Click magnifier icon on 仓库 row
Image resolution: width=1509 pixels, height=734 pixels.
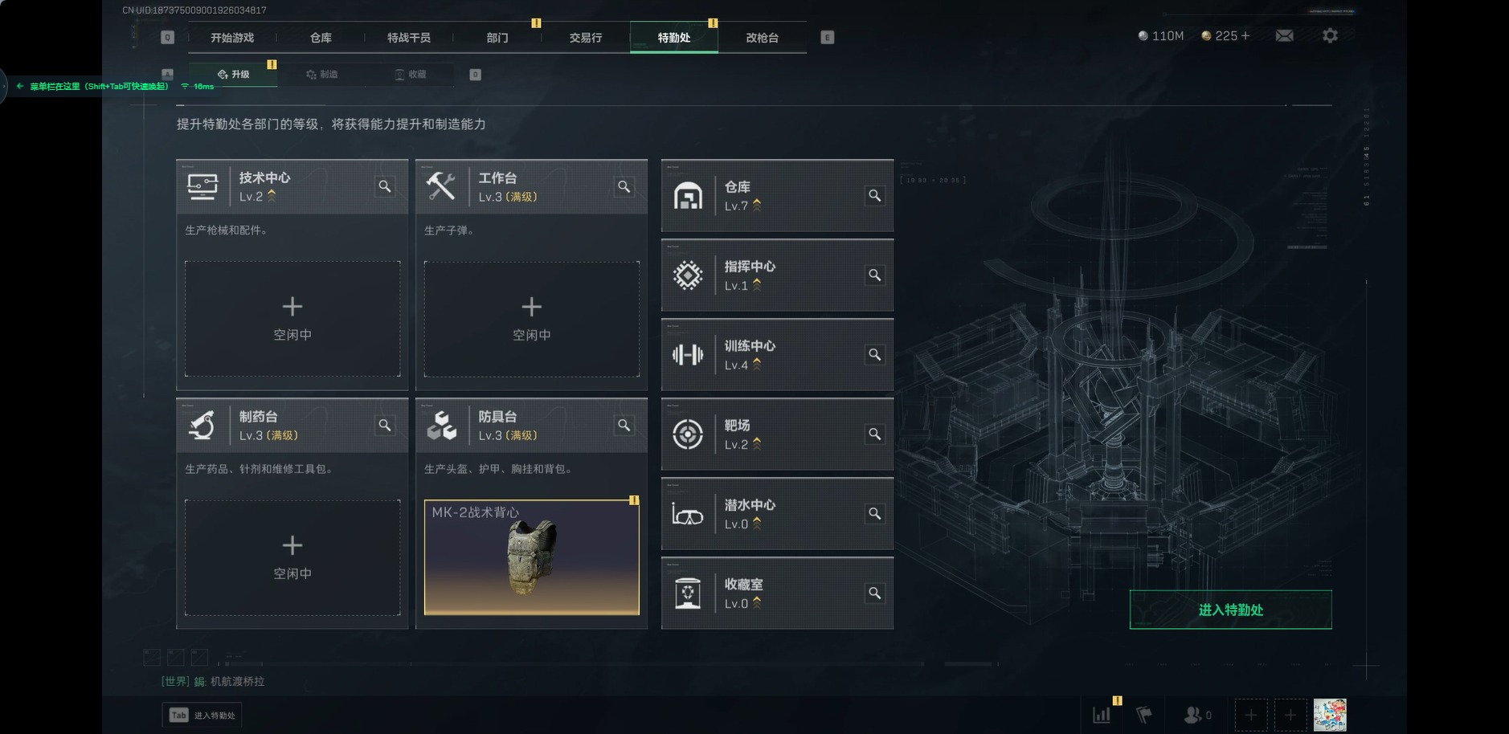874,195
